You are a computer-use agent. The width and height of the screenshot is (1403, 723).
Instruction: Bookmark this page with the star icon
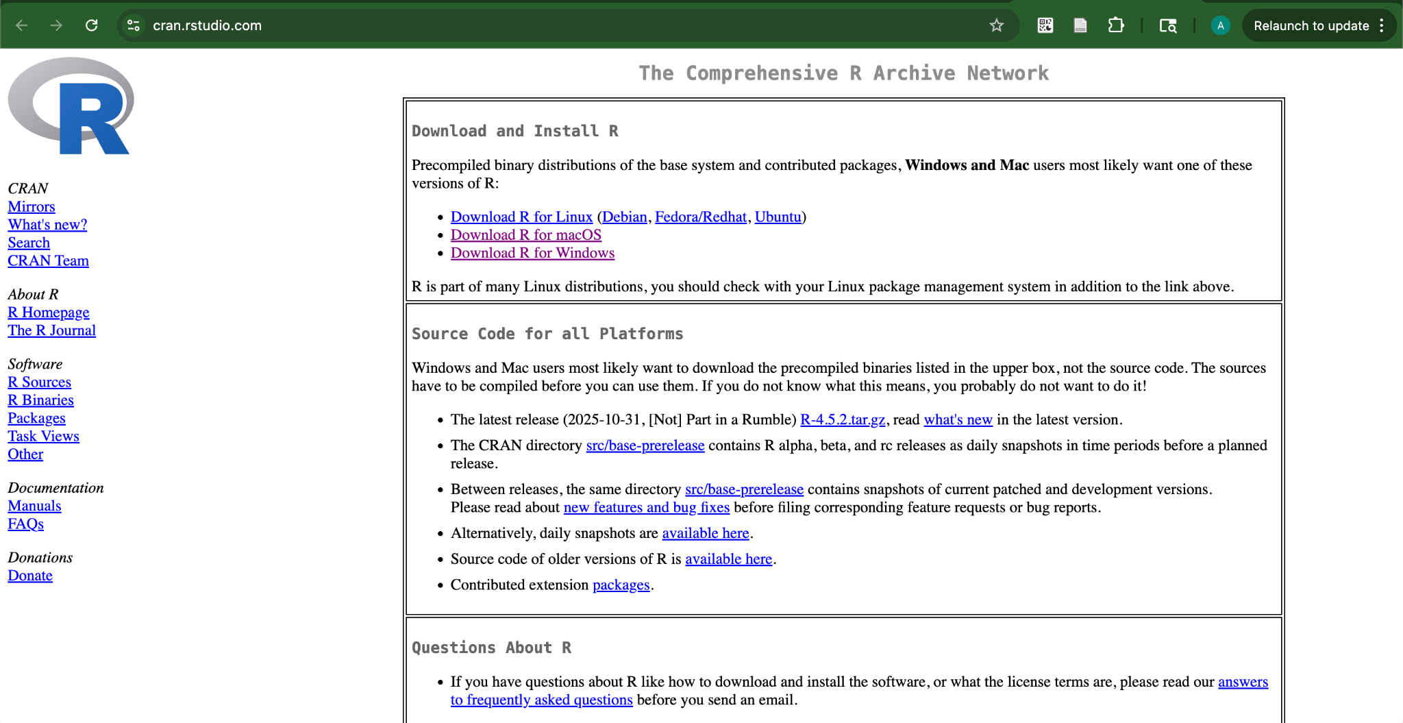click(996, 25)
